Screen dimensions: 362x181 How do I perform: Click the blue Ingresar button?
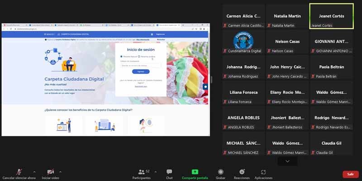pos(141,71)
